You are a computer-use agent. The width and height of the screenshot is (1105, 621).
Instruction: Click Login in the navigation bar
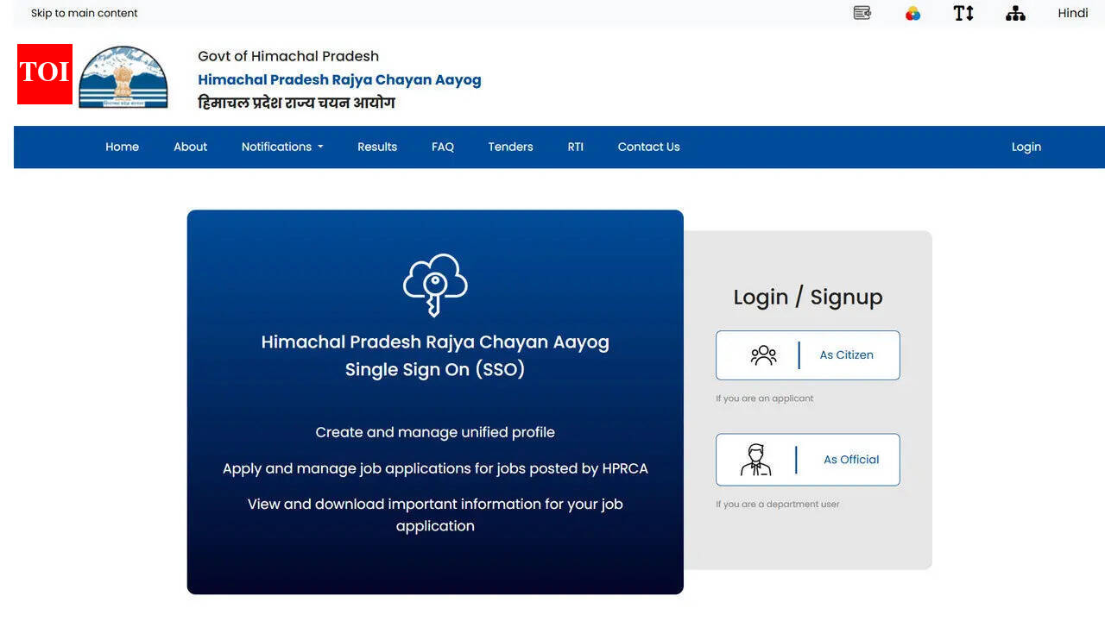(x=1026, y=147)
